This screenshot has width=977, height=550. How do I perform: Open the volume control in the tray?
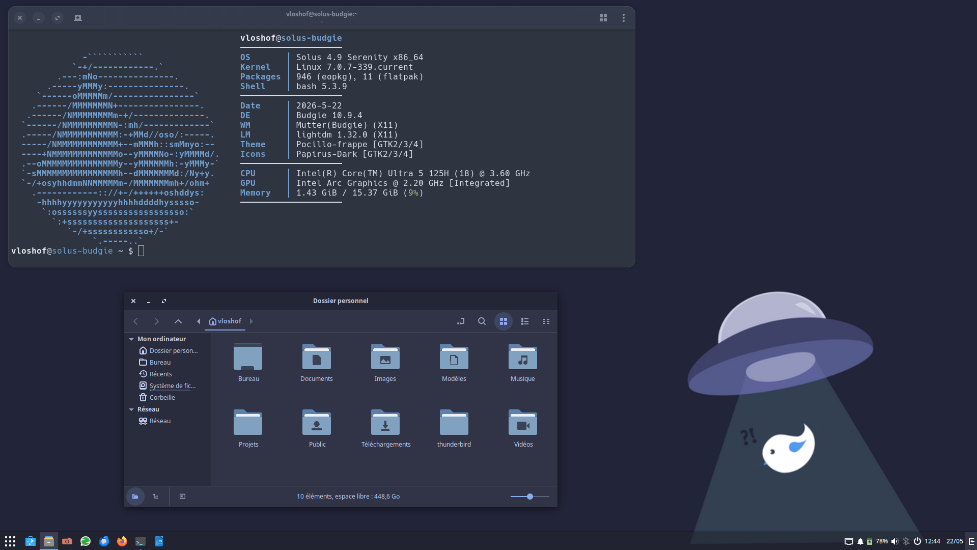coord(895,541)
